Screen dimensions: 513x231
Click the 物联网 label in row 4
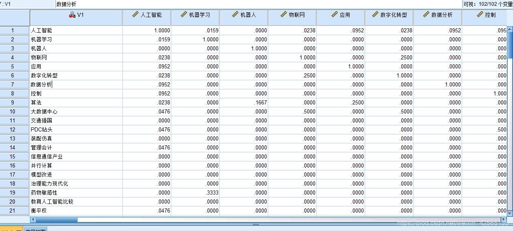point(39,57)
